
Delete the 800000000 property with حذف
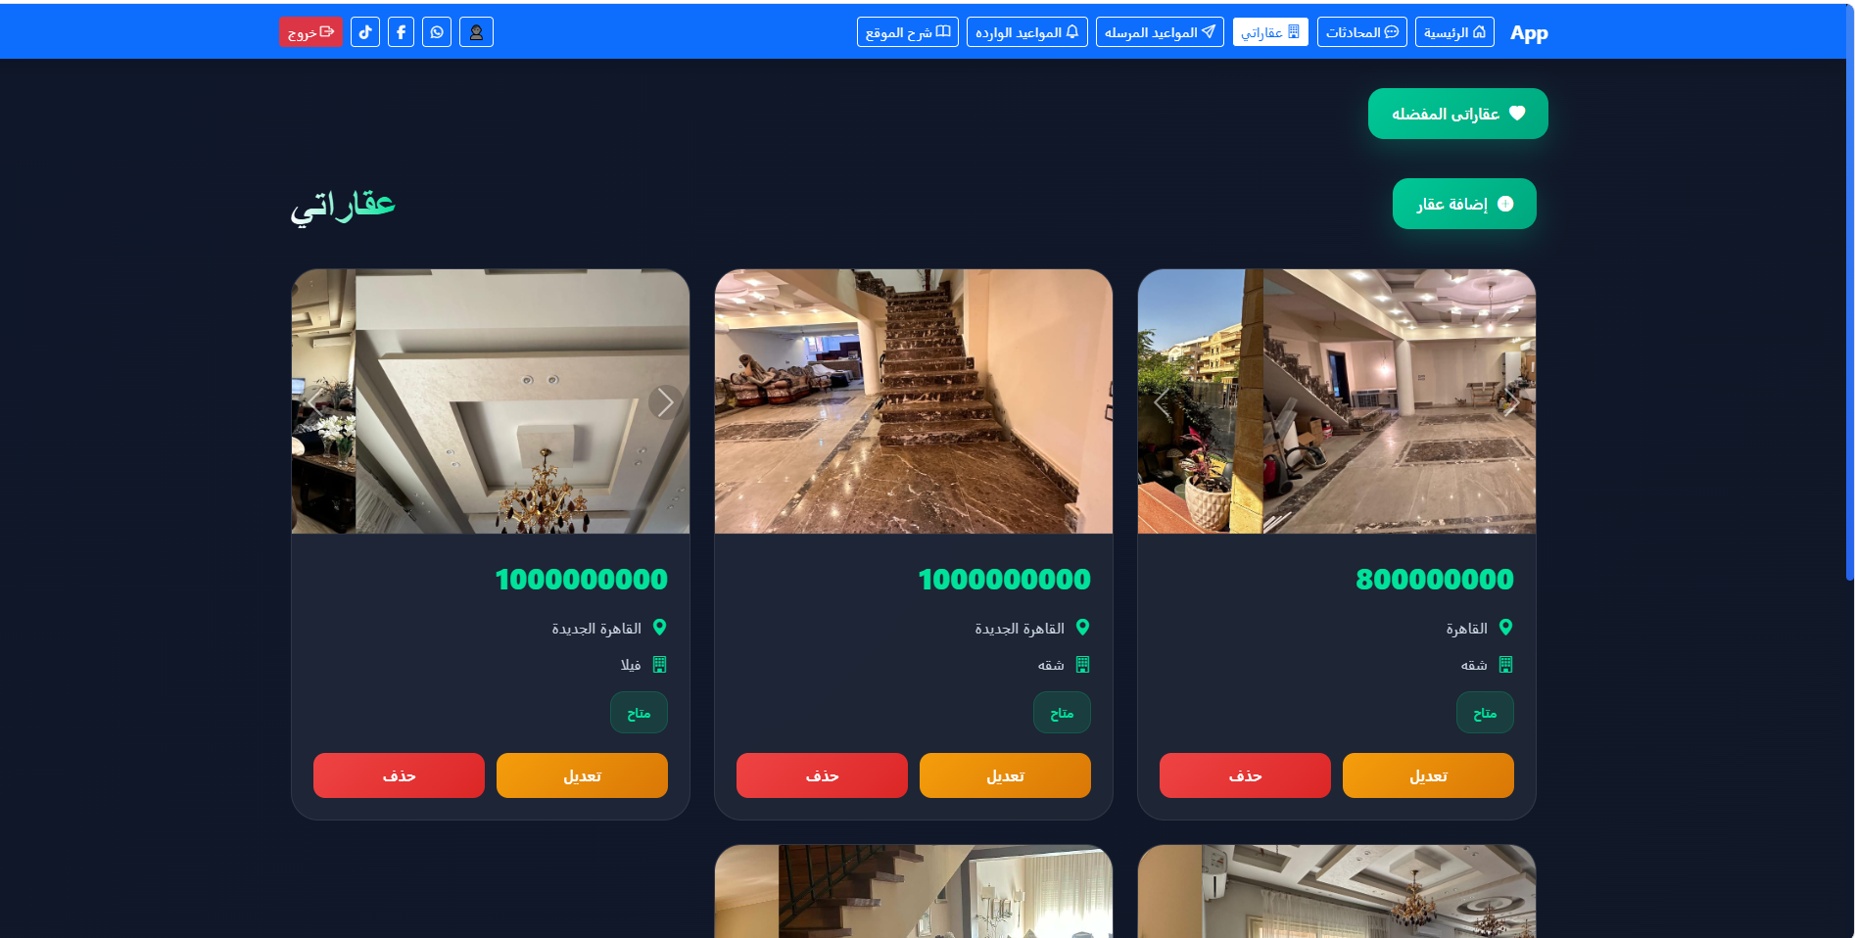coord(1245,775)
